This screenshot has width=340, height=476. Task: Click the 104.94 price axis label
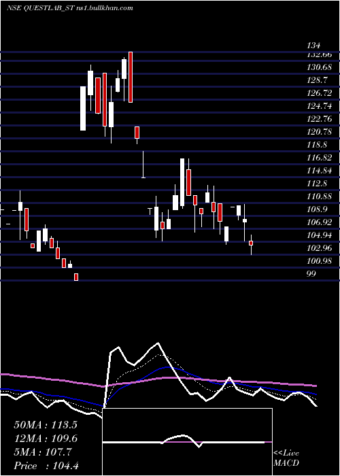point(320,235)
